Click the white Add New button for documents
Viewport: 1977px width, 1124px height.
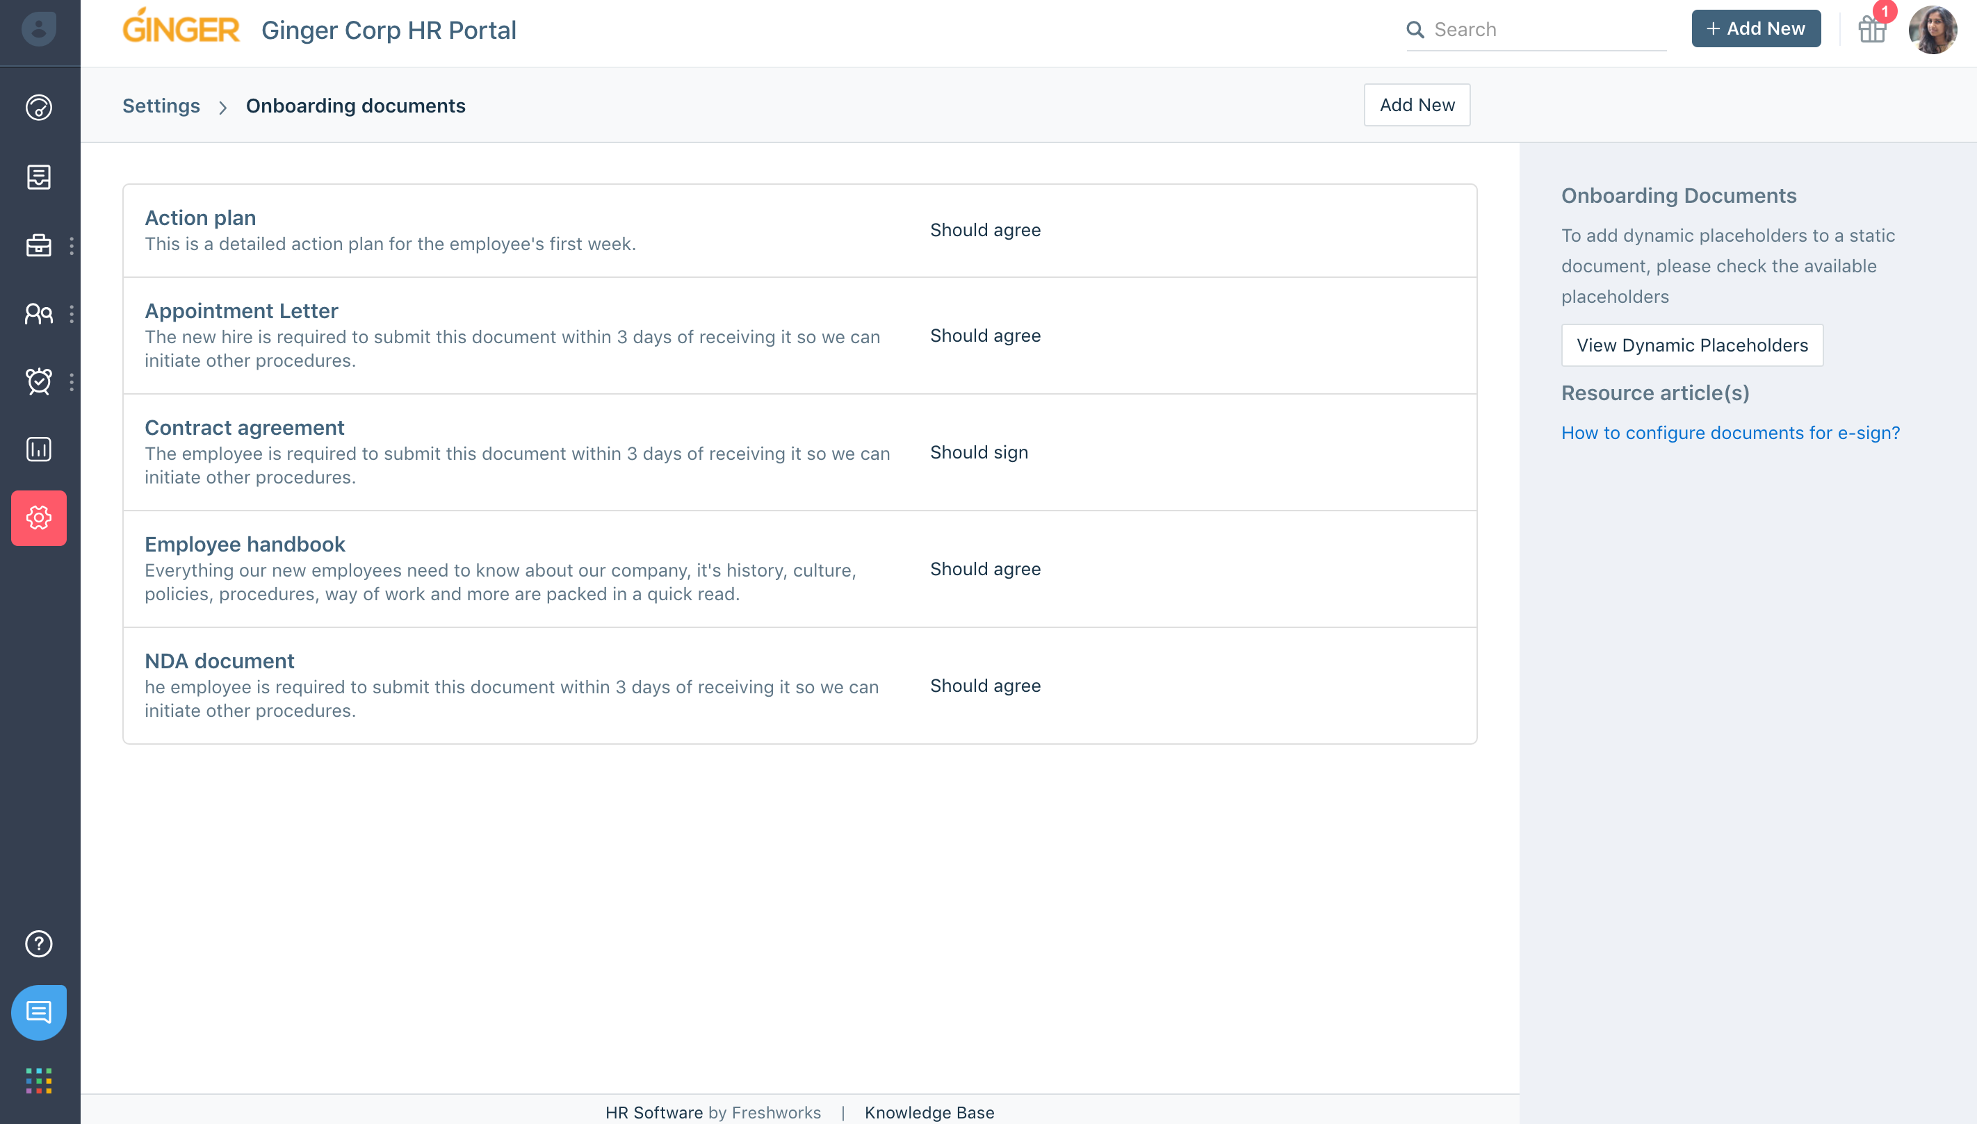coord(1416,104)
